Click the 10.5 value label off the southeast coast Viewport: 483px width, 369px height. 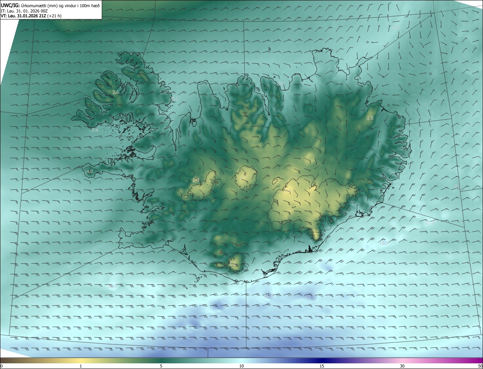tap(383, 243)
